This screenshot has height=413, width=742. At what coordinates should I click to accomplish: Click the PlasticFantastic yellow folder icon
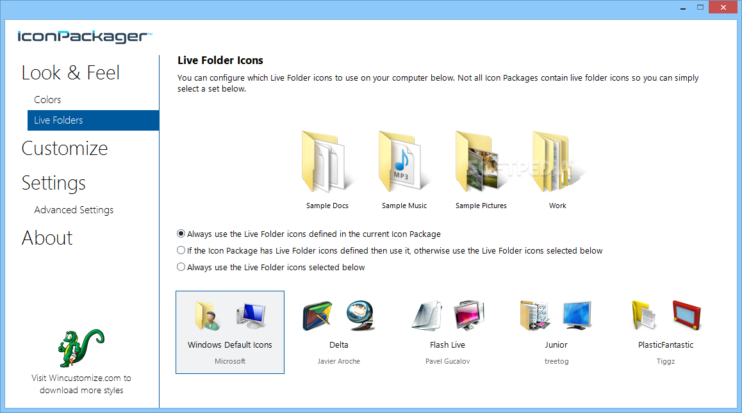point(644,316)
